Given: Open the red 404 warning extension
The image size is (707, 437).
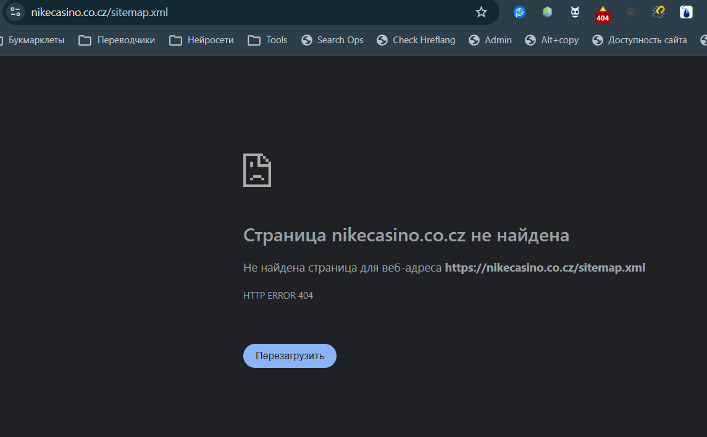Looking at the screenshot, I should tap(603, 14).
